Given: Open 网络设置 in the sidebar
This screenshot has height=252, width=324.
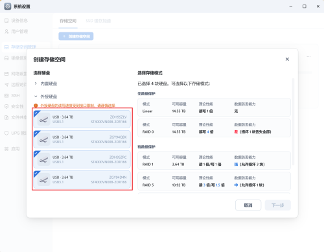Looking at the screenshot, I should 16,74.
